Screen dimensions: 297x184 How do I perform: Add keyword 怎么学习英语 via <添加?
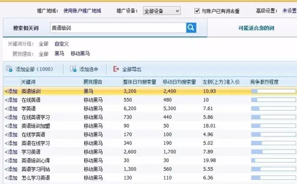click(x=11, y=177)
